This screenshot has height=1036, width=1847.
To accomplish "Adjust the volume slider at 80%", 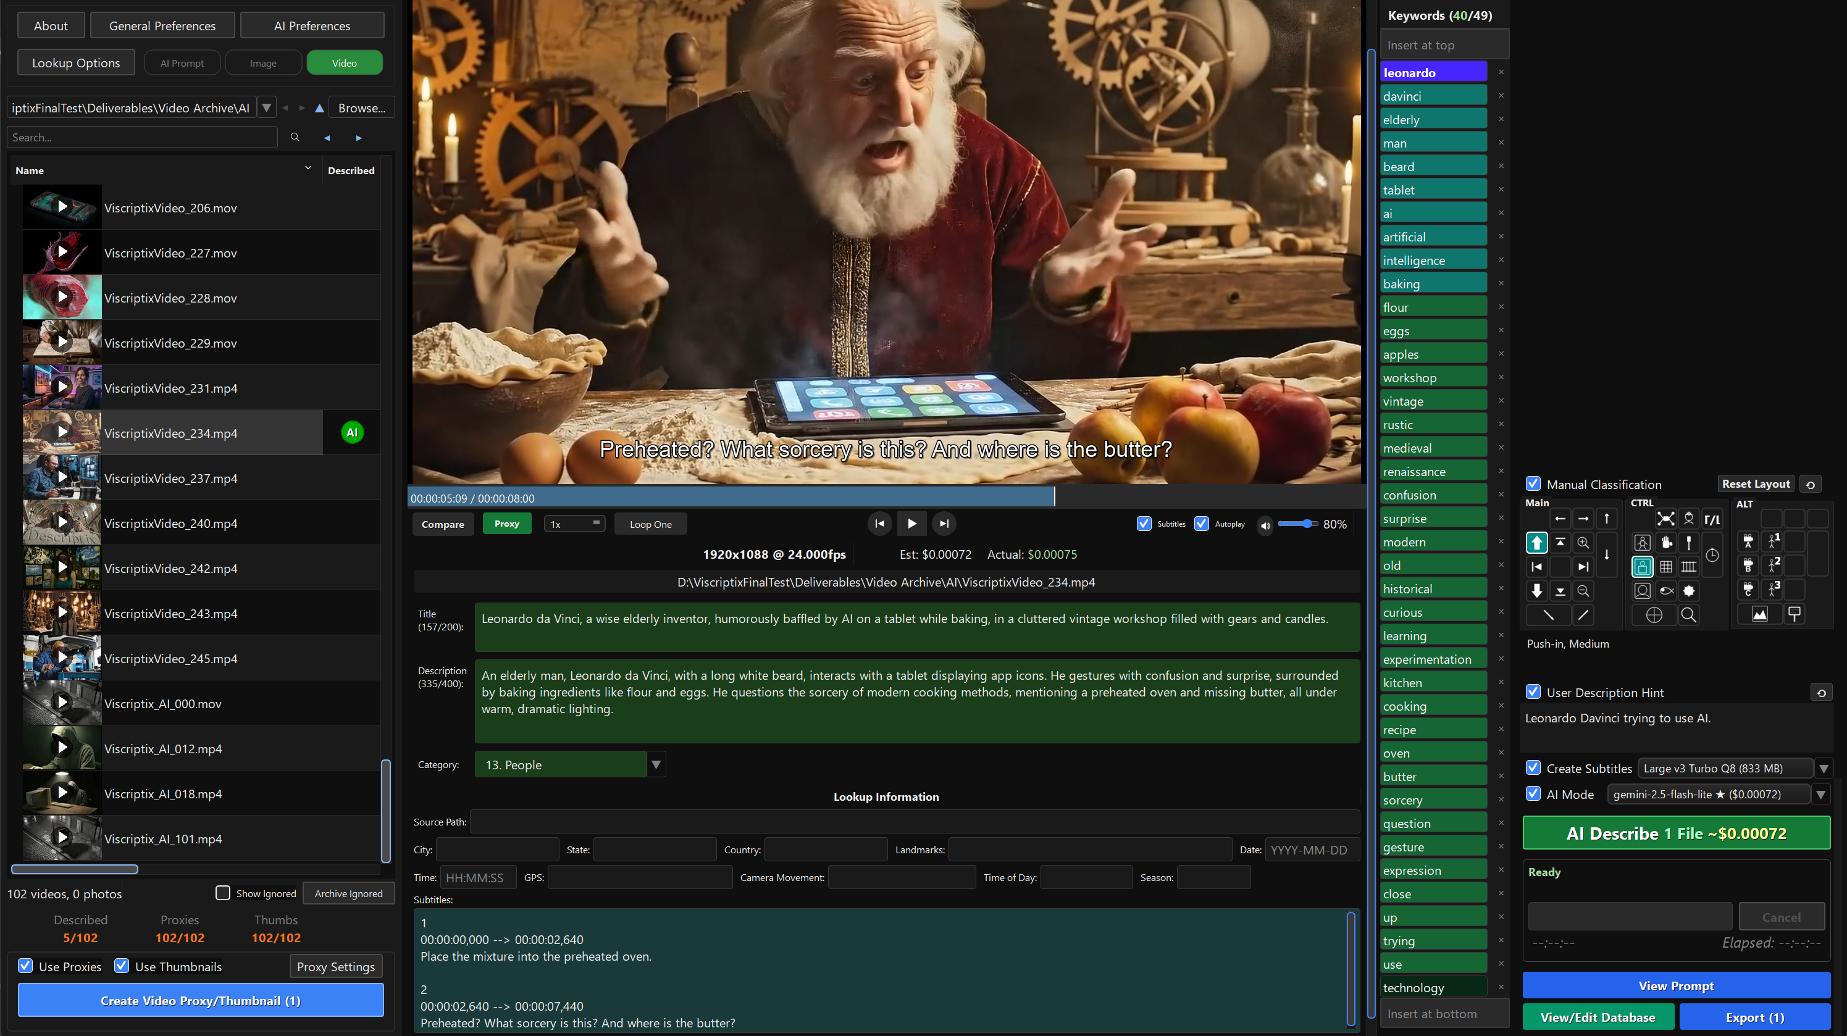I will click(x=1307, y=524).
